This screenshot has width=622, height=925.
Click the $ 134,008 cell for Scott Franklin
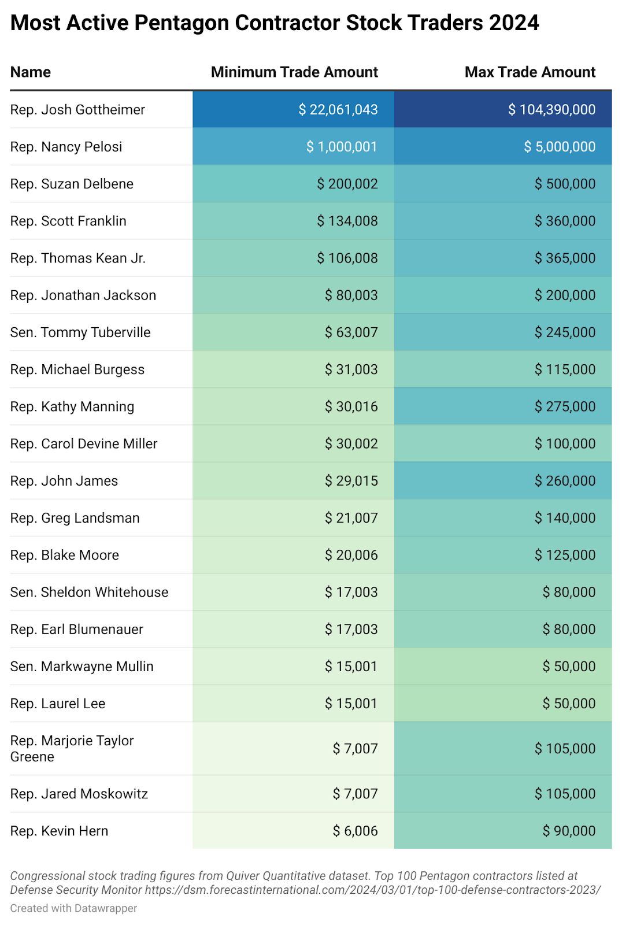click(x=347, y=221)
